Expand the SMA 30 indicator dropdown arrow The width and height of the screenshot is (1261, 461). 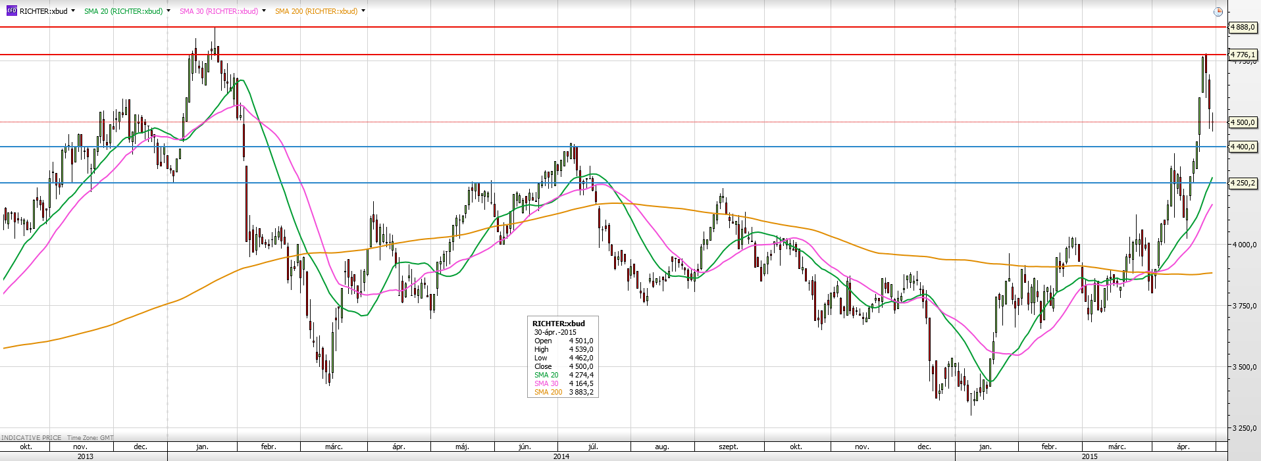pos(264,11)
